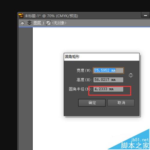This screenshot has width=150, height=150.
Task: Click the layers stack icon
Action: [x=29, y=23]
